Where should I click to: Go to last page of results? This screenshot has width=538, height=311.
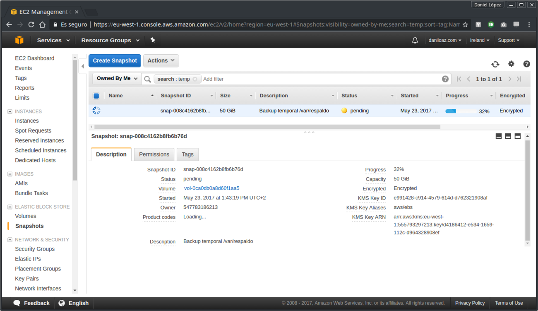click(519, 79)
